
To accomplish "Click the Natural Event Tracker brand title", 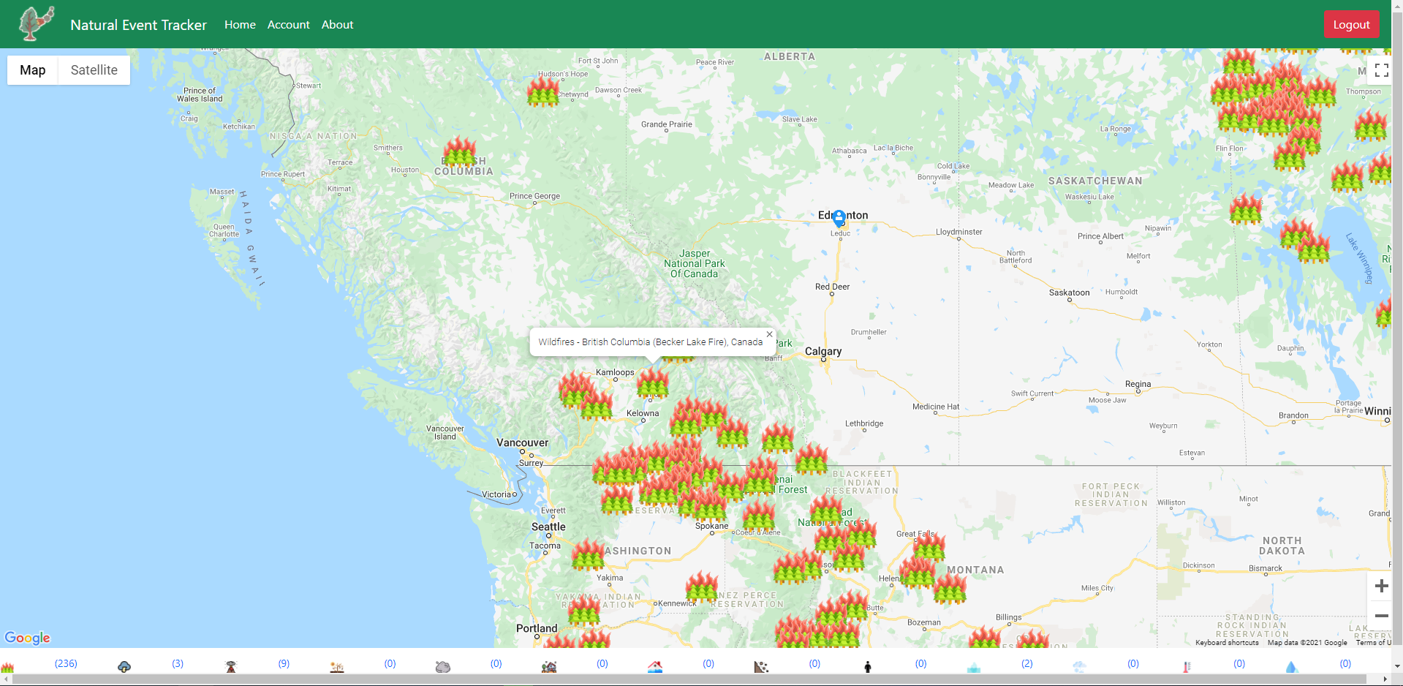I will tap(139, 25).
